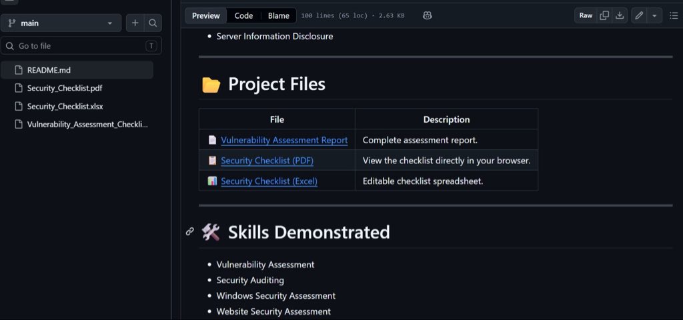Click the '100 lines (65 loc) · 2.63 KB' info
The image size is (683, 320).
[x=352, y=16]
